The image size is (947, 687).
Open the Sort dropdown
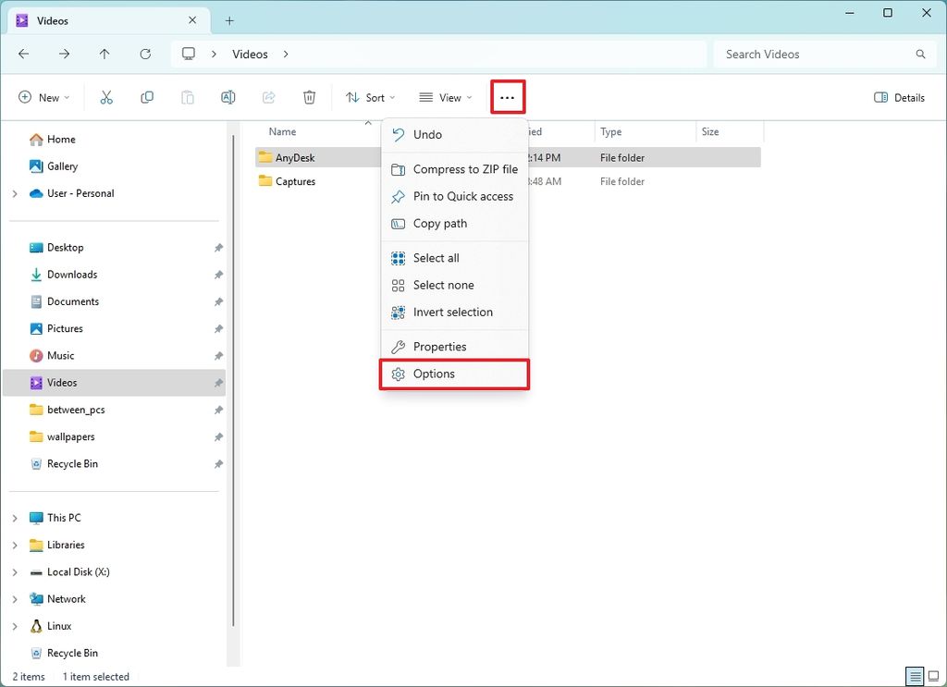(370, 97)
